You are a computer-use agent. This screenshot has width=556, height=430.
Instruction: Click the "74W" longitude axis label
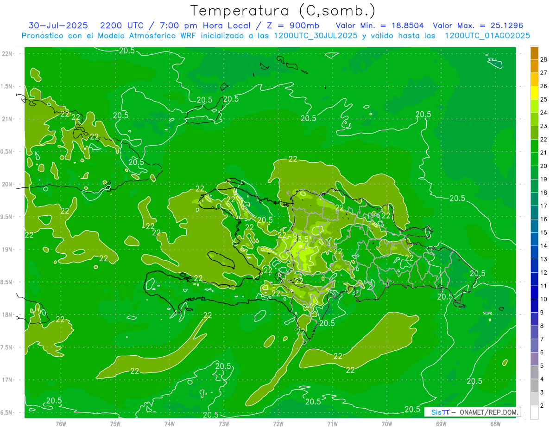[x=170, y=424]
